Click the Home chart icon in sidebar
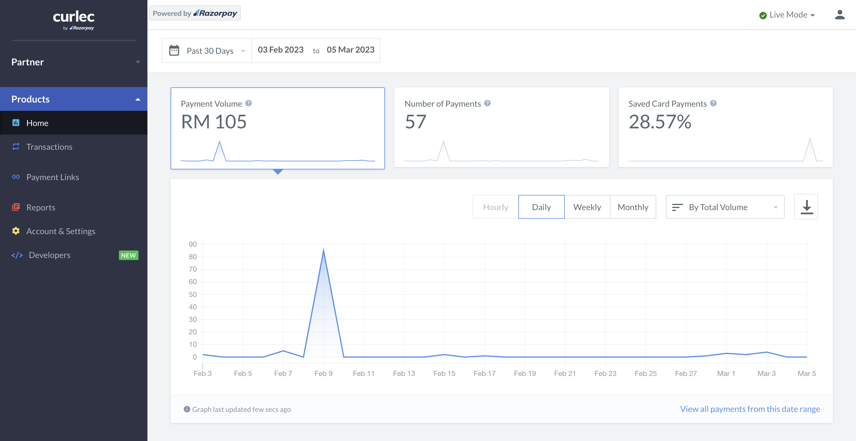This screenshot has width=856, height=441. [x=16, y=123]
